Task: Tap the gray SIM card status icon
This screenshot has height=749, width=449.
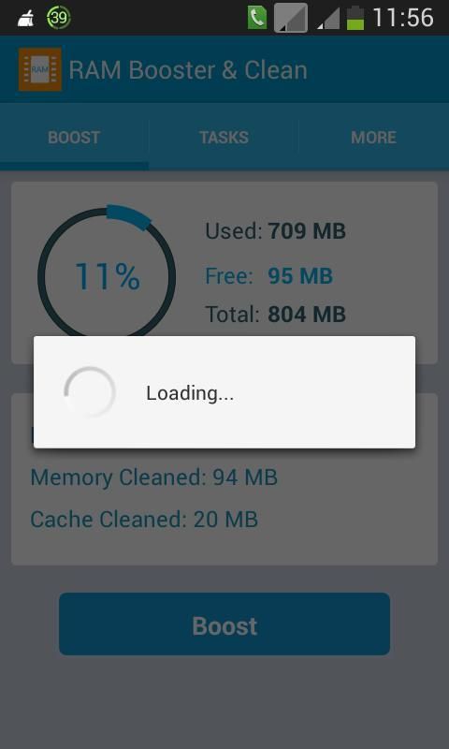Action: point(291,18)
